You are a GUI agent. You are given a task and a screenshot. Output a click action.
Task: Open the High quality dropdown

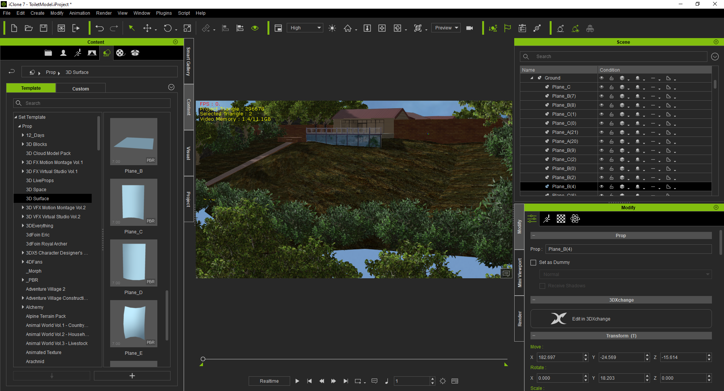[x=305, y=28]
